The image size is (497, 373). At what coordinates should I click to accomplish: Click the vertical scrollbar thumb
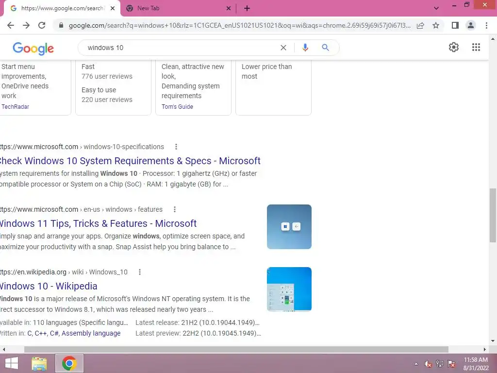pos(493,215)
